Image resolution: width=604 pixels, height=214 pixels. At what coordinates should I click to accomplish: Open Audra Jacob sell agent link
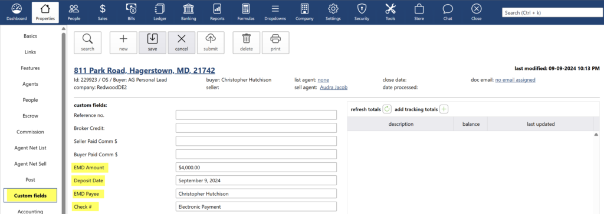[x=334, y=88]
